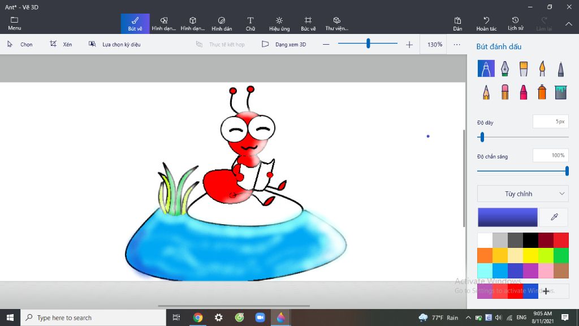The image size is (579, 326).
Task: Show hidden system tray icons
Action: [468, 318]
